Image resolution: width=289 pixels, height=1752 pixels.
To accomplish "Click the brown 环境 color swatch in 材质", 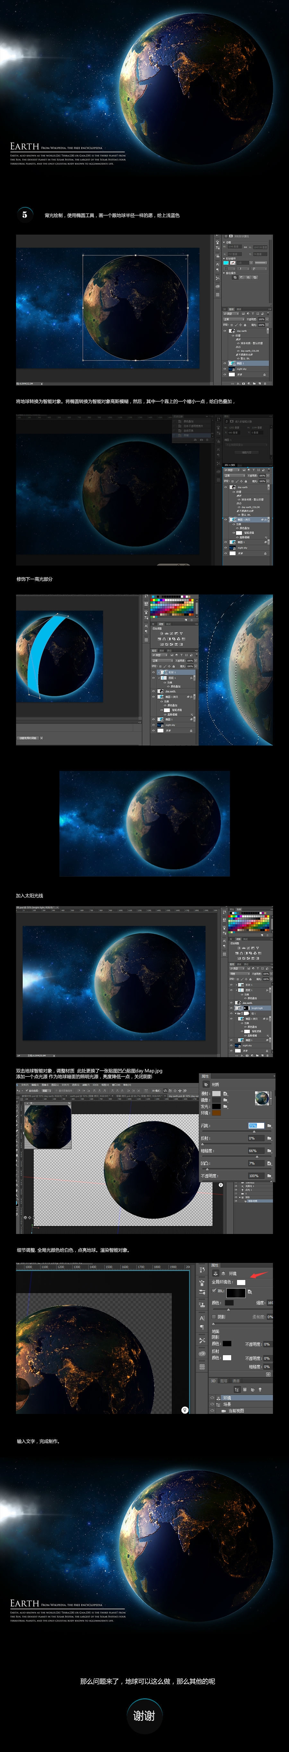I will pyautogui.click(x=216, y=1113).
